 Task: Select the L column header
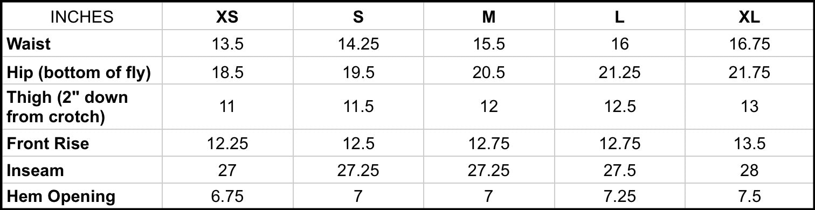(x=620, y=17)
